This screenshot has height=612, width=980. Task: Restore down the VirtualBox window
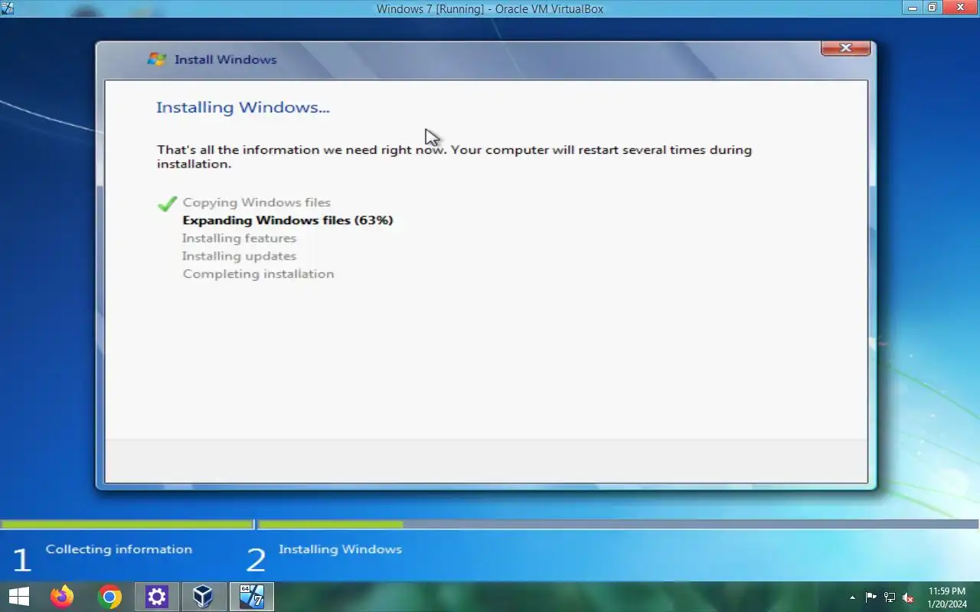[933, 8]
